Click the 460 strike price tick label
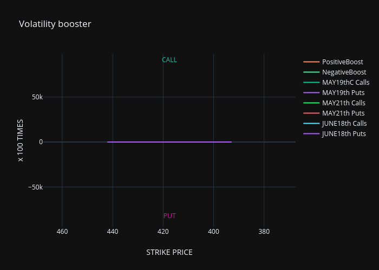379x270 pixels. (62, 232)
